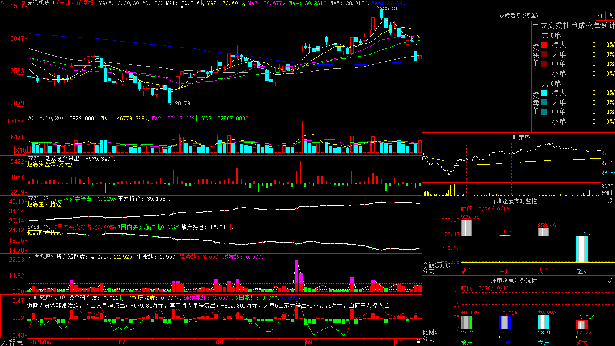Click the AI研究度2(10) indicator name
The width and height of the screenshot is (615, 346).
(46, 298)
